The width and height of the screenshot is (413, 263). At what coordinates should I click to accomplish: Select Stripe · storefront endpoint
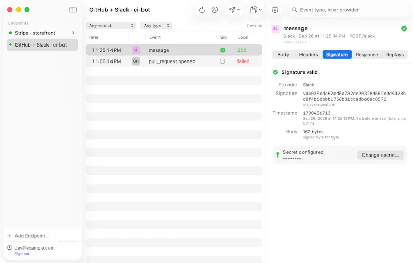pyautogui.click(x=42, y=33)
